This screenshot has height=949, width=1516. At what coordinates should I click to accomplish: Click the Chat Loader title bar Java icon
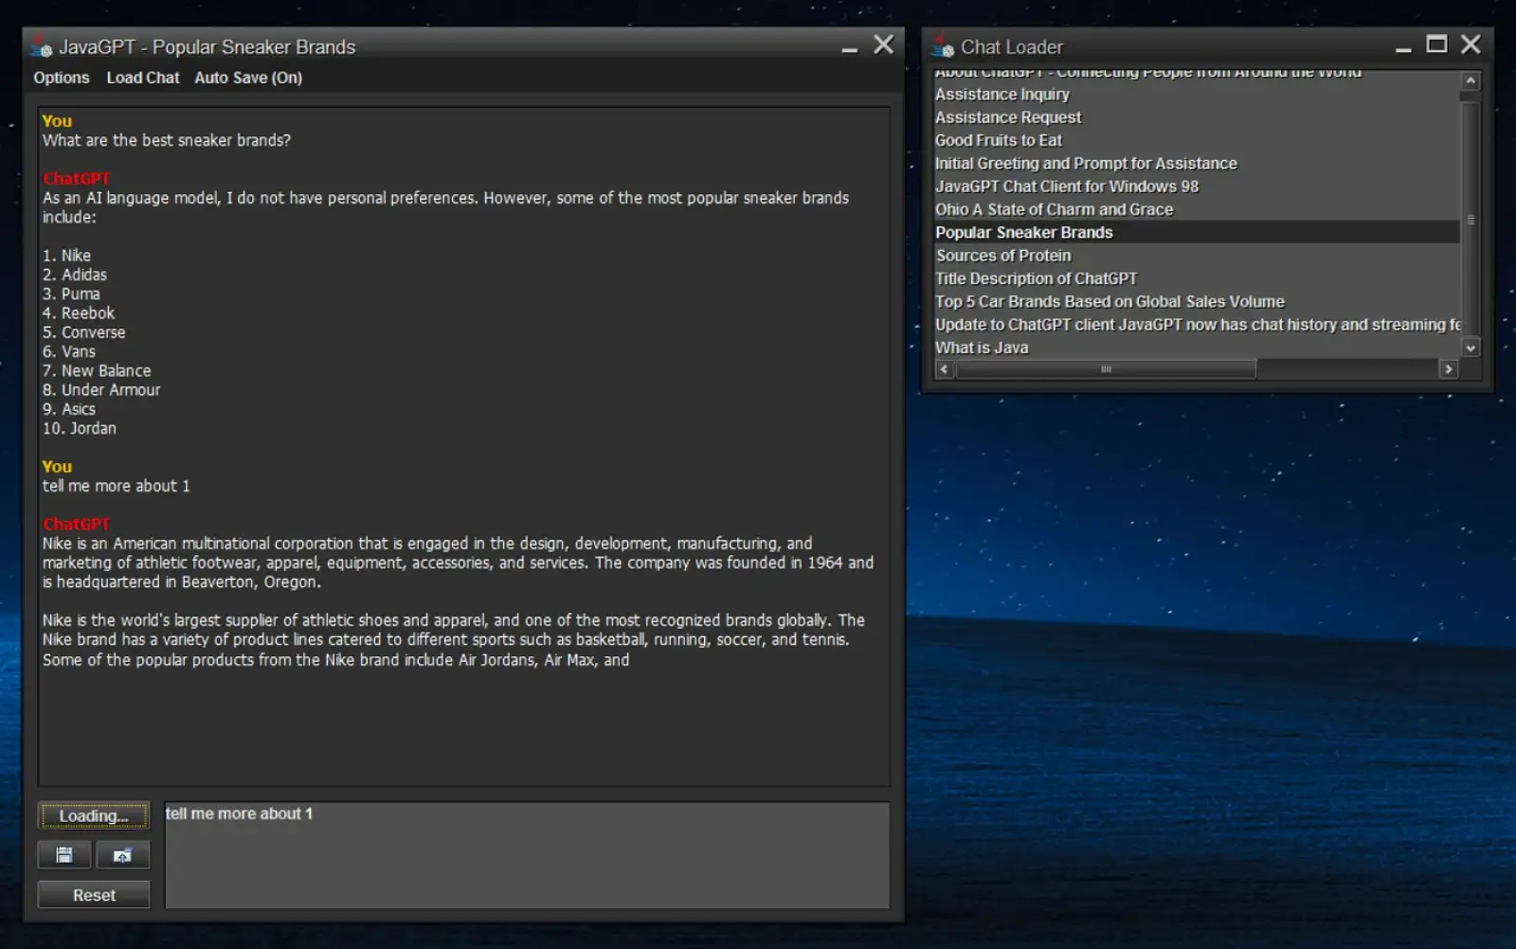(943, 46)
